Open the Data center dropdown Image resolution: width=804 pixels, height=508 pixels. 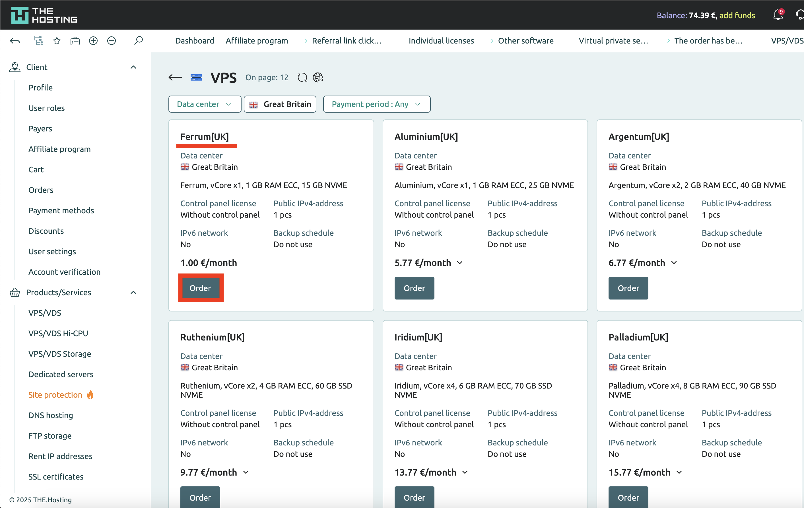click(204, 104)
